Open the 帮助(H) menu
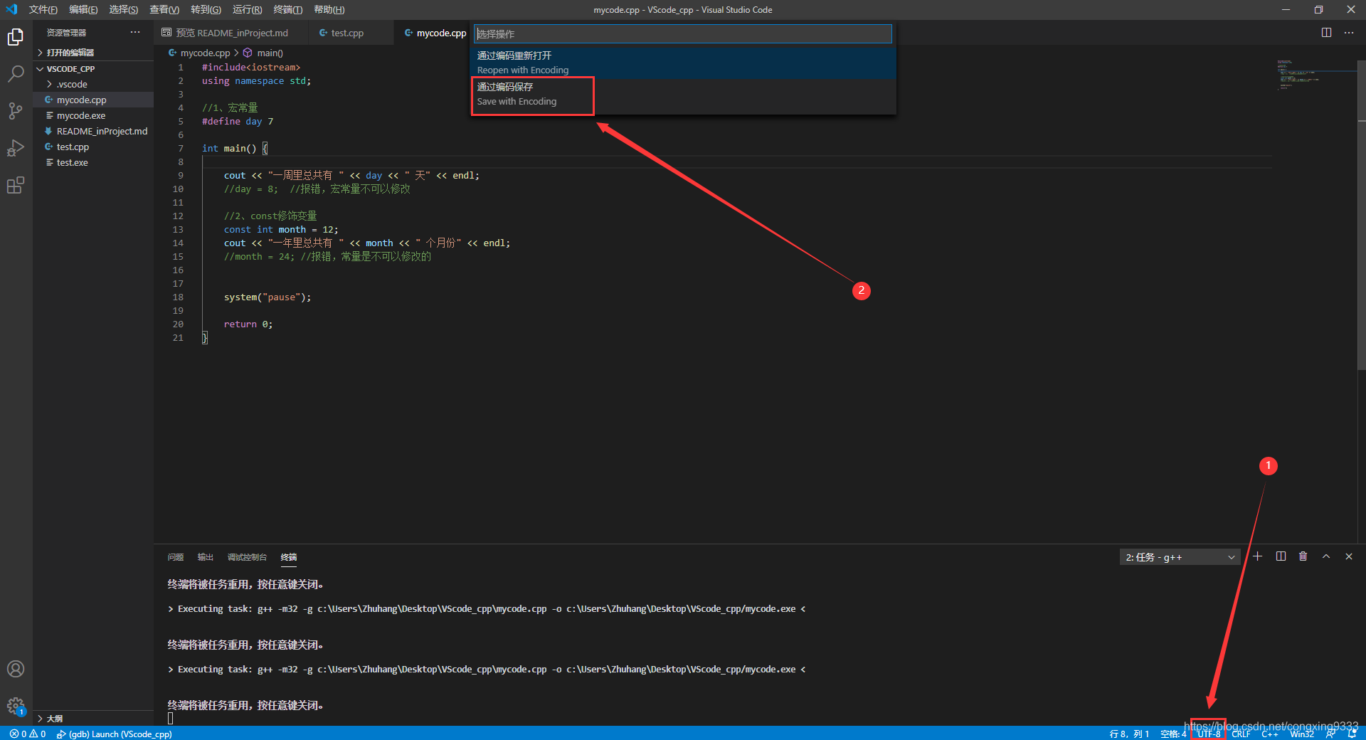 coord(329,9)
